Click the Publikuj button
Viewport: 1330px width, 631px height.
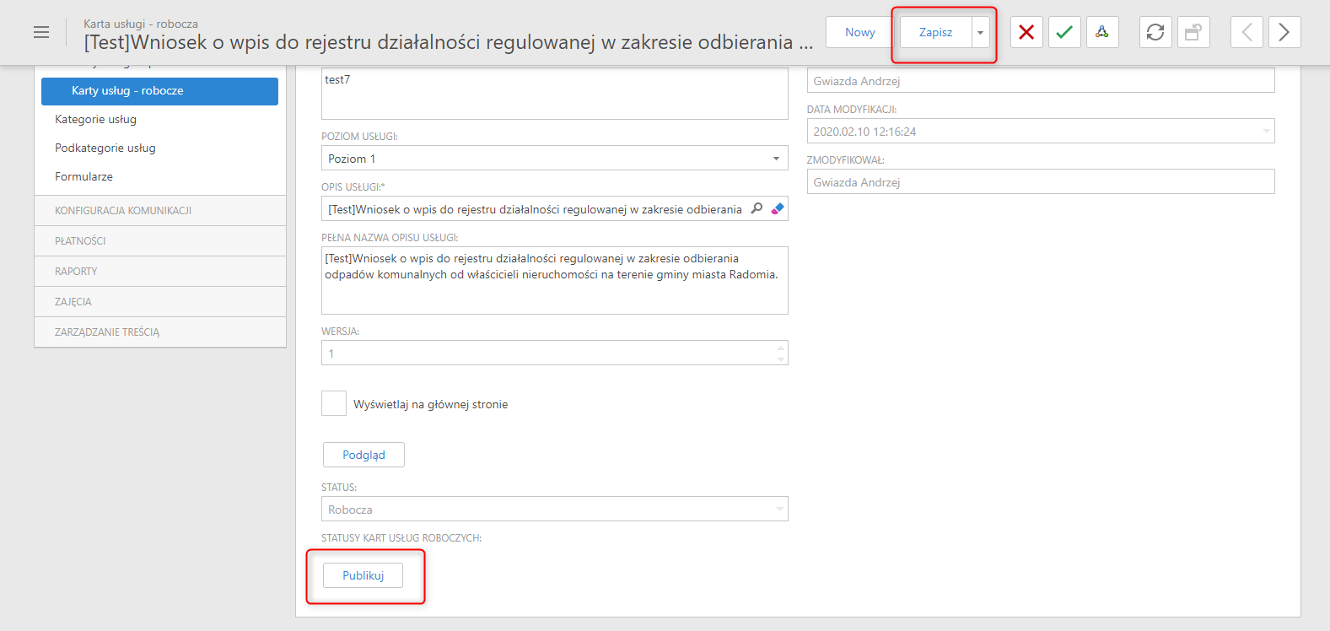click(363, 575)
